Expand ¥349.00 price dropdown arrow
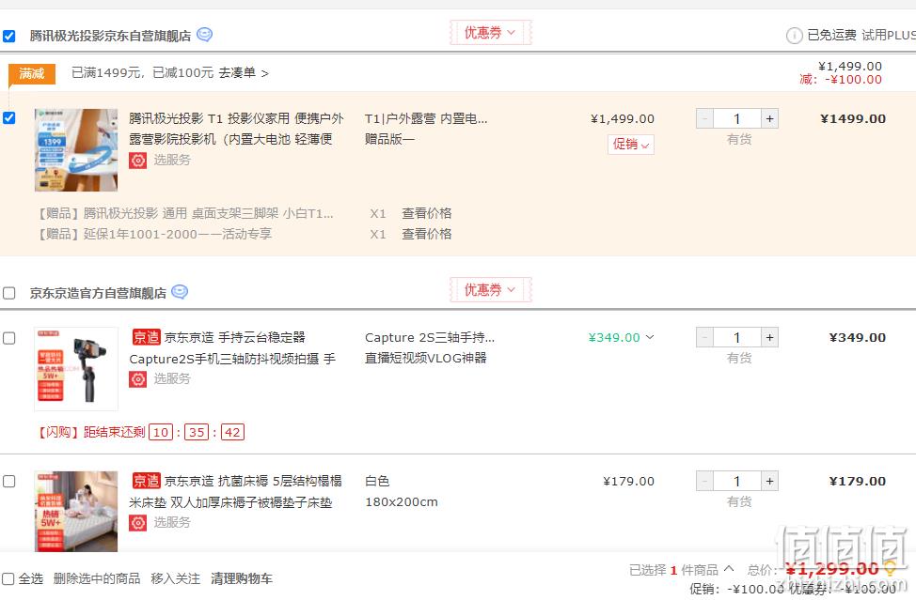The width and height of the screenshot is (916, 600). pyautogui.click(x=650, y=337)
